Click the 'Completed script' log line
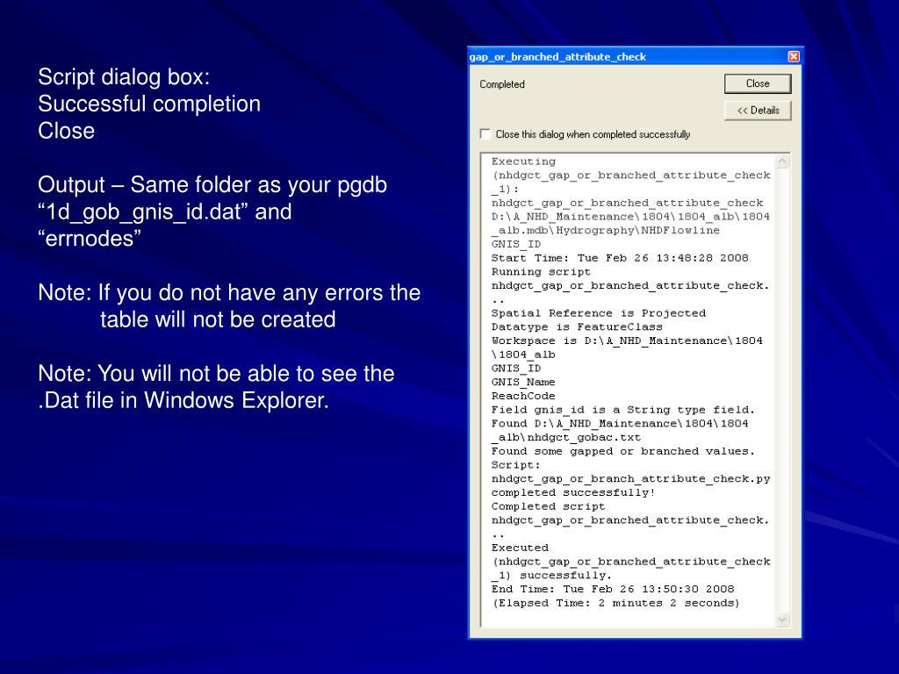Viewport: 899px width, 674px height. [x=548, y=506]
